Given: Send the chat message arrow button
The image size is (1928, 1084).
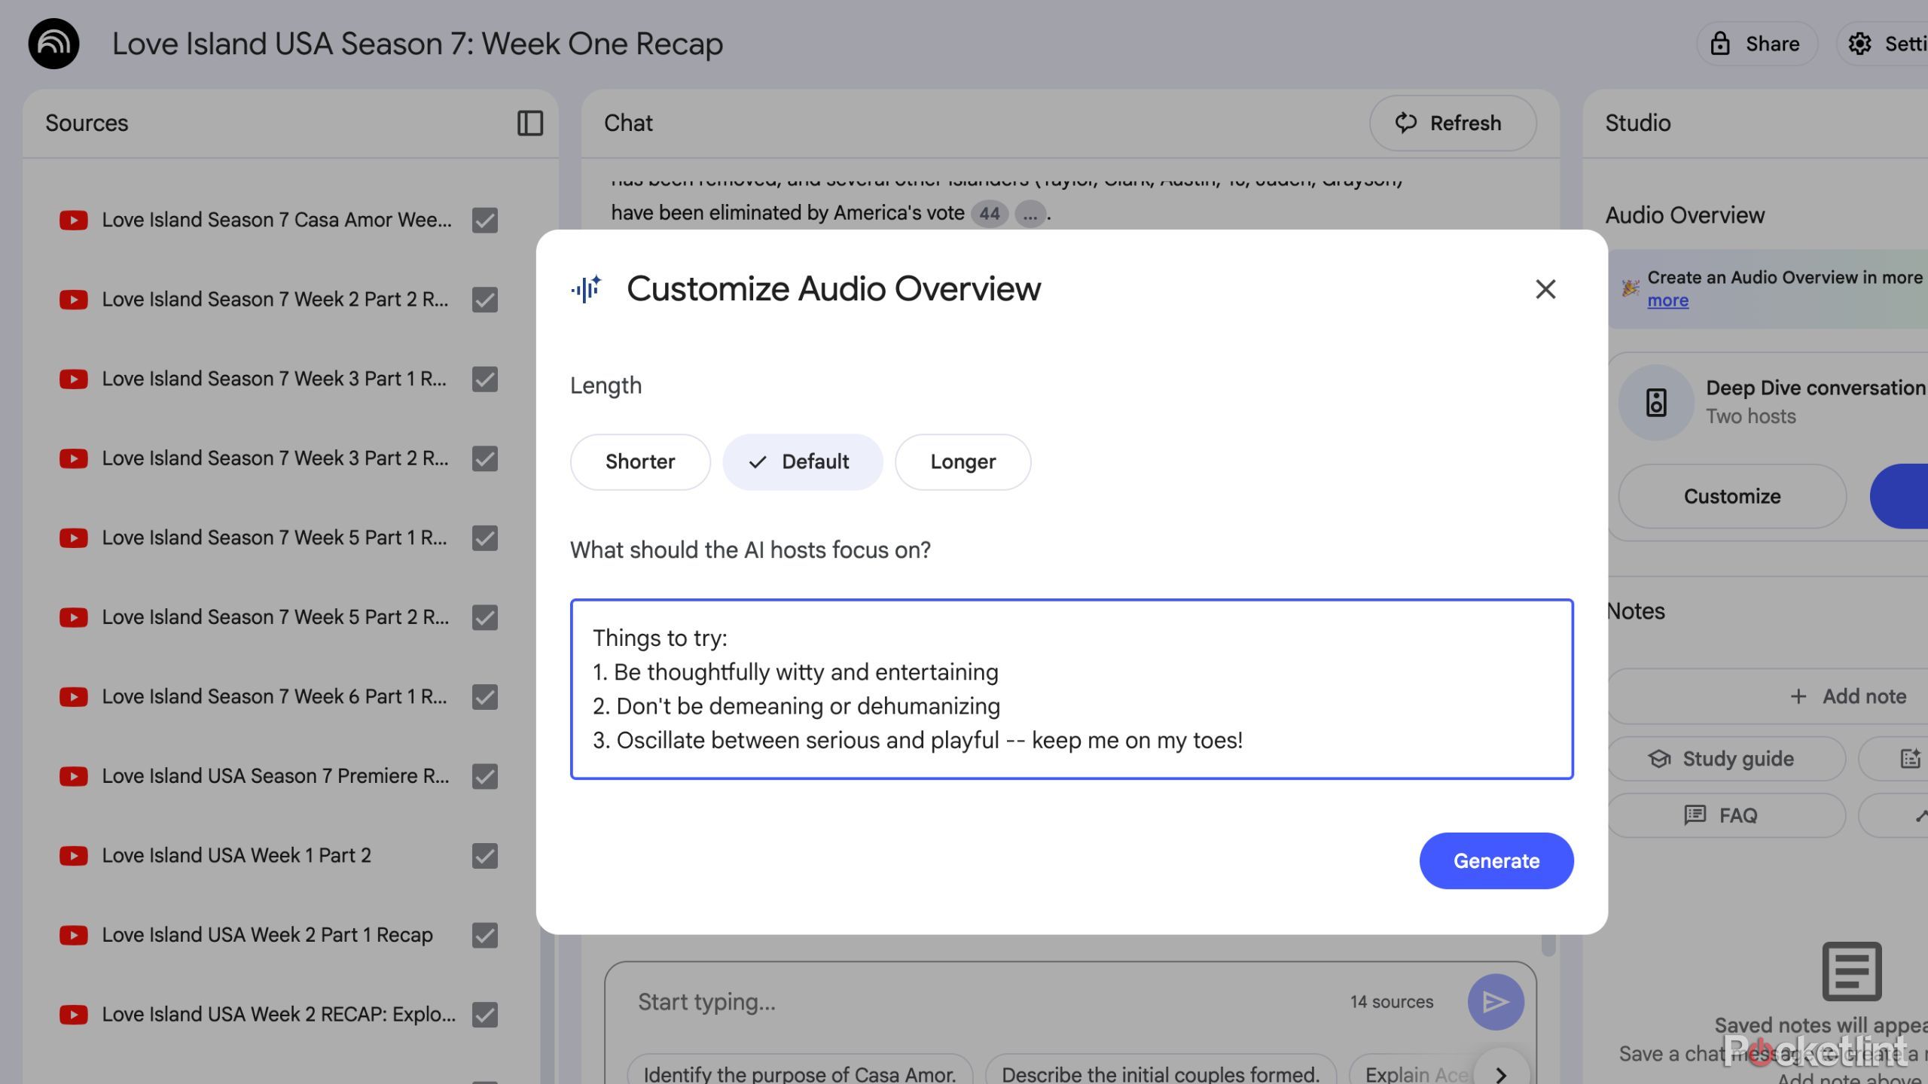Looking at the screenshot, I should [x=1495, y=1002].
